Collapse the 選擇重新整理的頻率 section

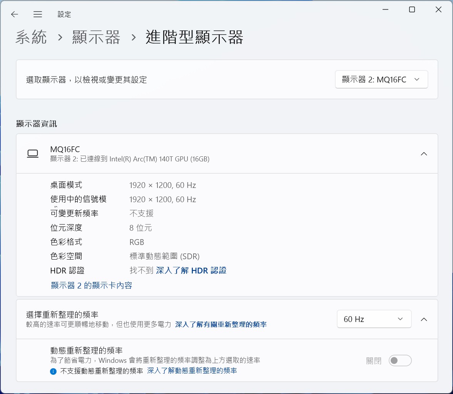click(x=424, y=319)
